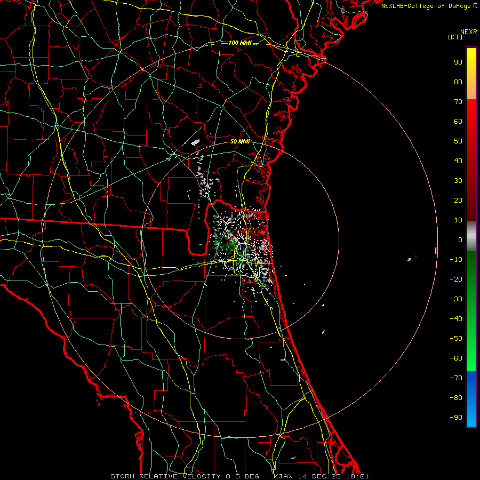
Task: Click the 30 value on velocity scale
Action: point(458,181)
